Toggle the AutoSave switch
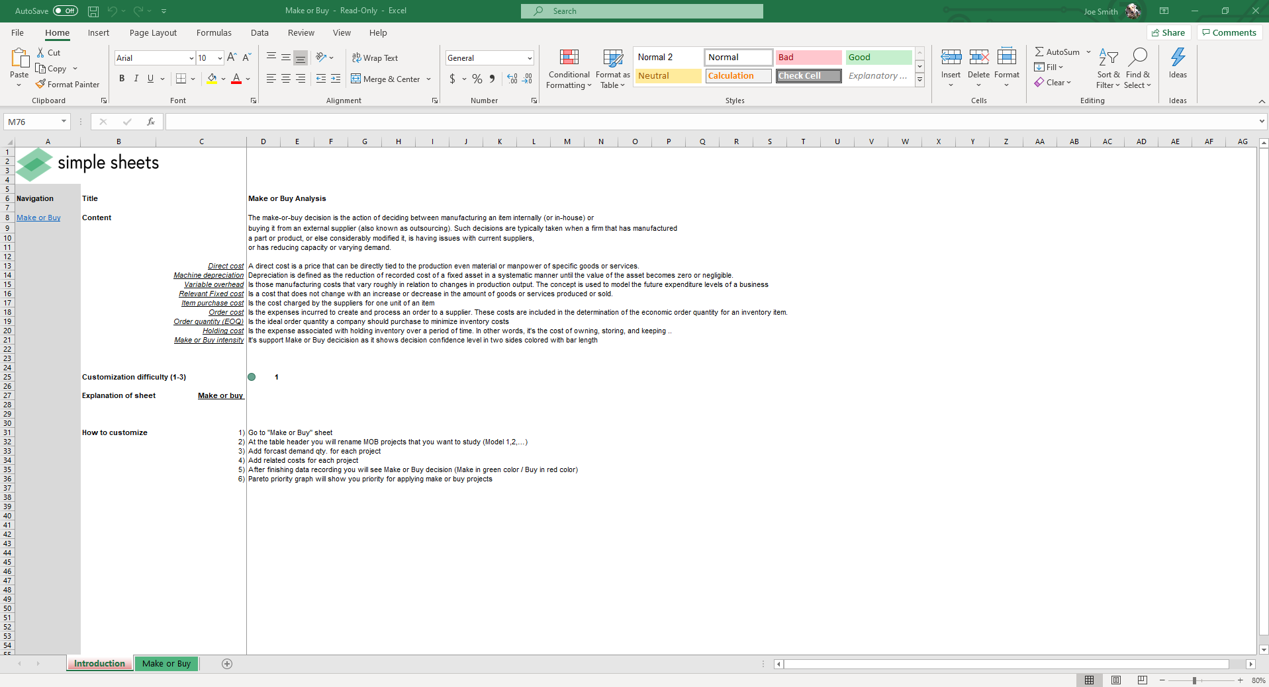This screenshot has height=687, width=1269. [66, 11]
